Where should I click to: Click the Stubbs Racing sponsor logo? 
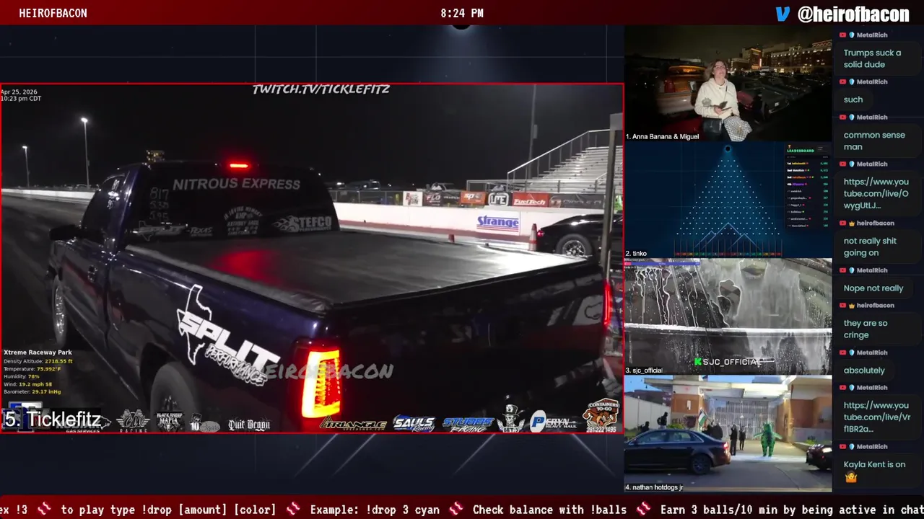tap(468, 424)
